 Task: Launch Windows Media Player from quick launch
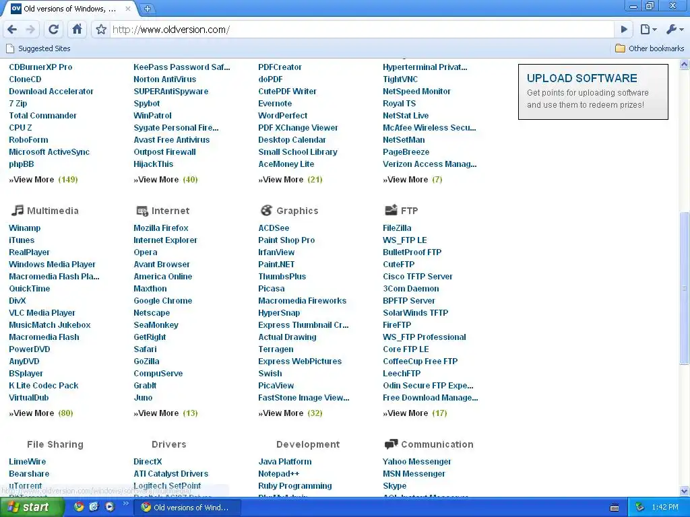pos(110,507)
